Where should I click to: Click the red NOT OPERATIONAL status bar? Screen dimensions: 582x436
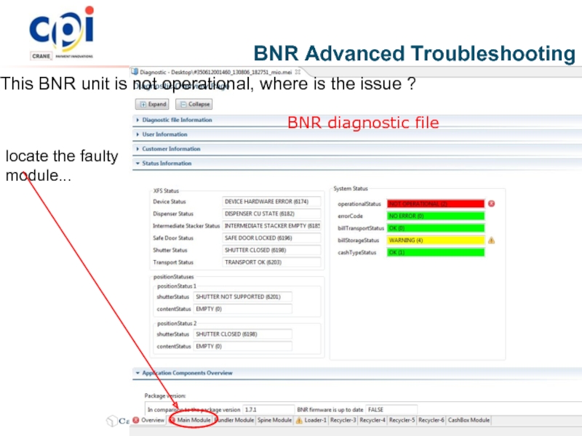pyautogui.click(x=436, y=204)
